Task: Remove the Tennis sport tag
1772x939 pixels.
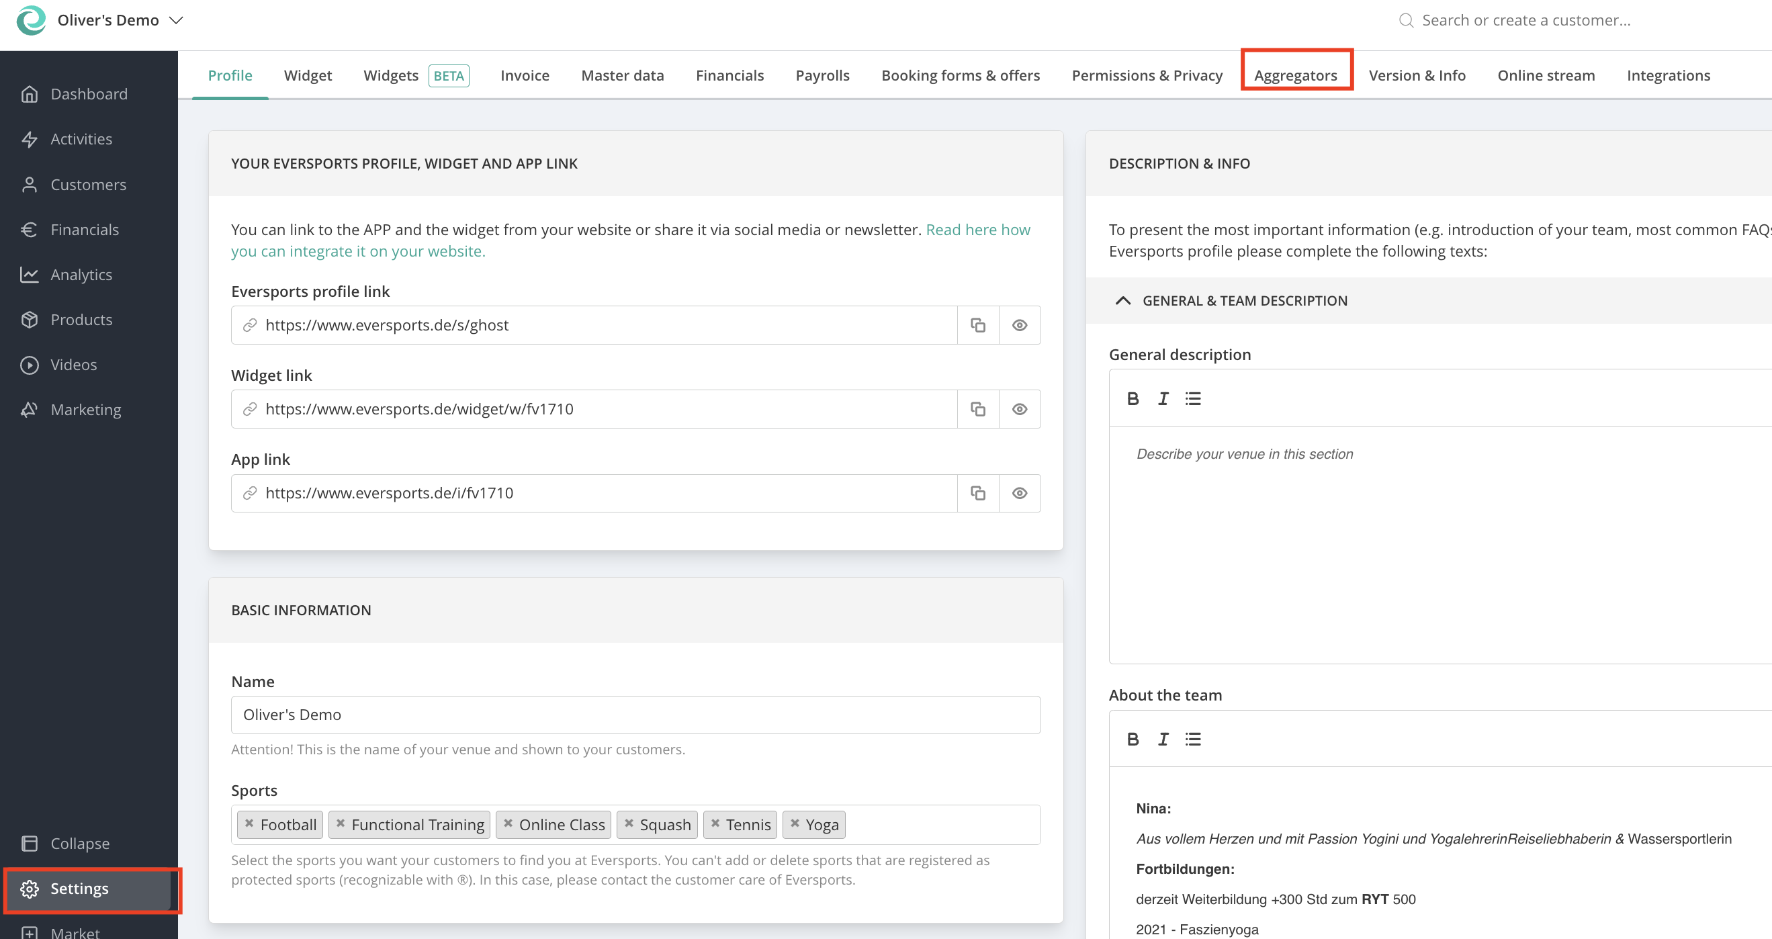Action: [x=715, y=823]
